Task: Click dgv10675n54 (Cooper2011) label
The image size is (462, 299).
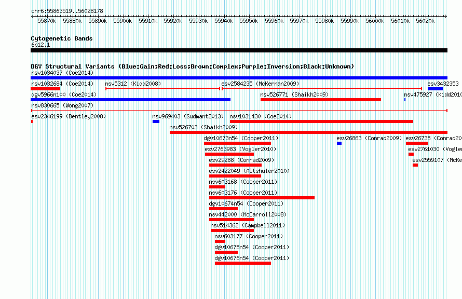Action: (x=252, y=247)
